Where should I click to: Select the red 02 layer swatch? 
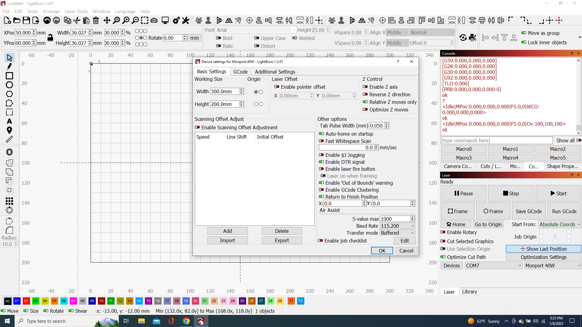click(x=26, y=301)
